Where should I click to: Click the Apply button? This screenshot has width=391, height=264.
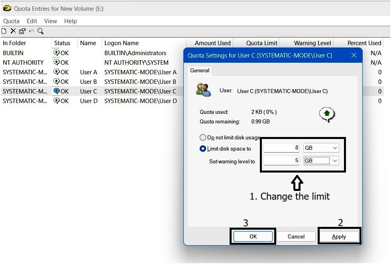(x=339, y=236)
